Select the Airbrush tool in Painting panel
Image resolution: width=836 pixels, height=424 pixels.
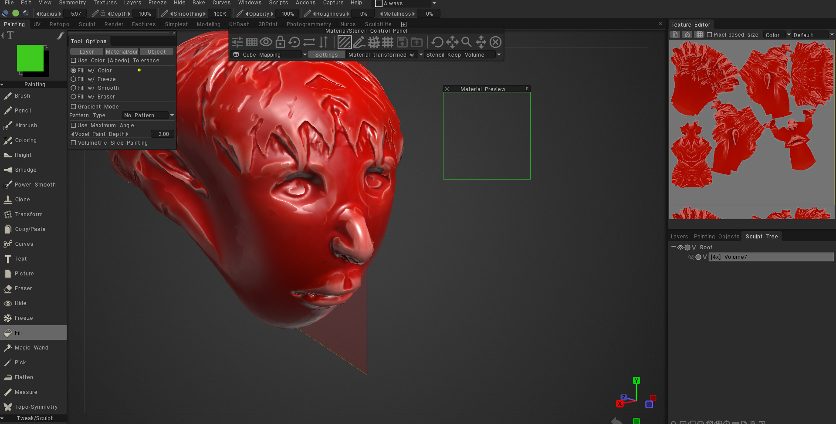(26, 126)
